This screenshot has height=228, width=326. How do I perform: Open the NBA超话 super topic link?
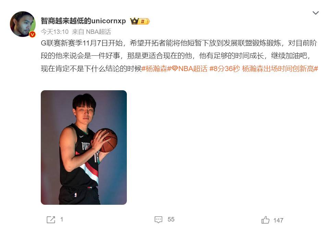193,69
